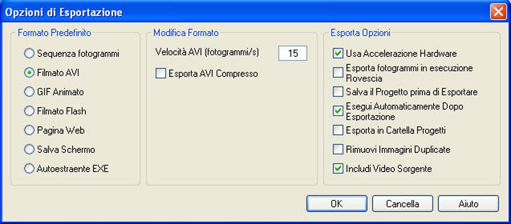Screen dimensions: 511x224
Task: Close the Opzioni di Esportazione dialog
Action: pos(498,11)
